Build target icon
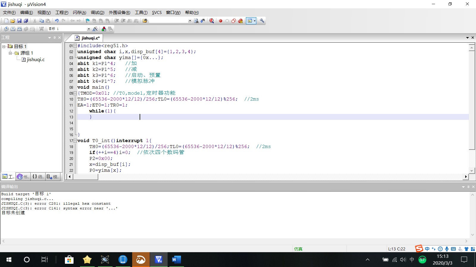This screenshot has width=476, height=267. (13, 29)
